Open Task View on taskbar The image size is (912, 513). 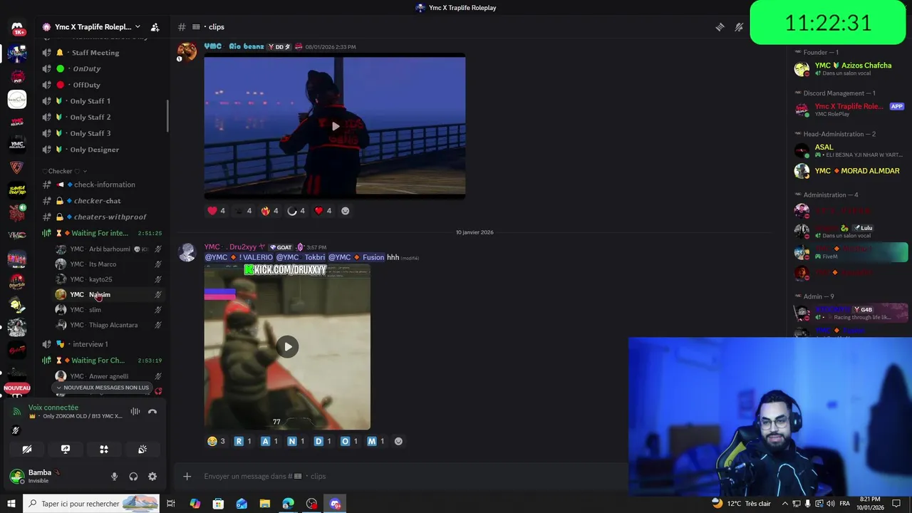point(171,504)
